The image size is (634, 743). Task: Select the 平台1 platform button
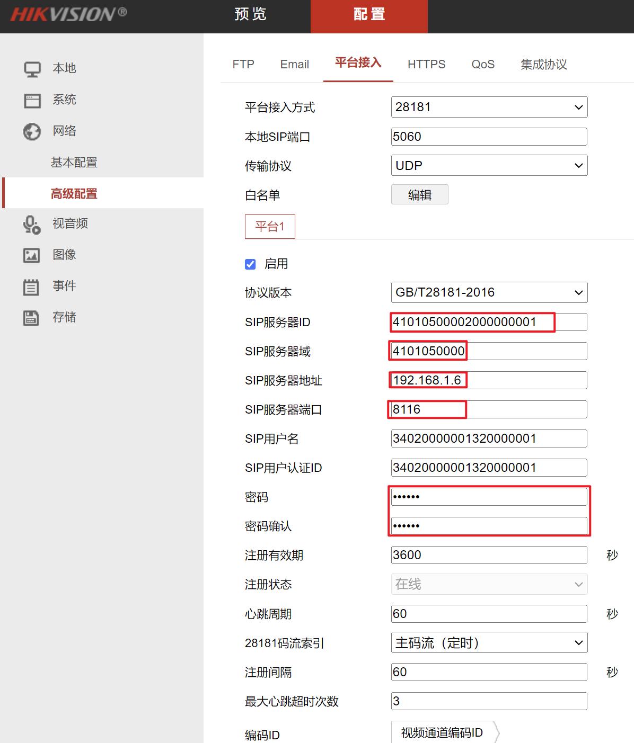click(x=270, y=227)
